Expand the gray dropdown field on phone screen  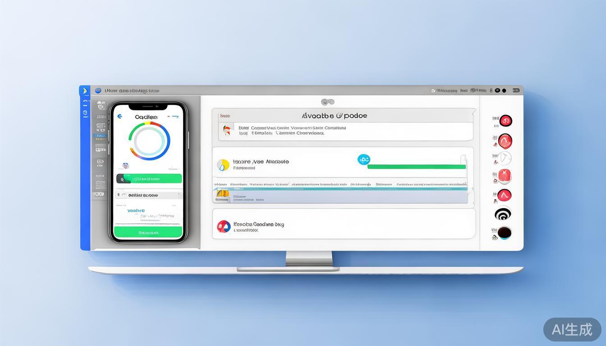coord(149,195)
